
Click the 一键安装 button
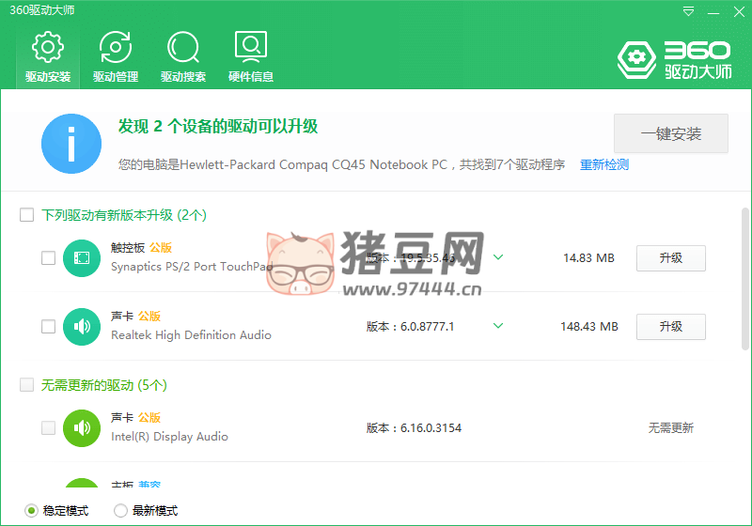pos(671,133)
